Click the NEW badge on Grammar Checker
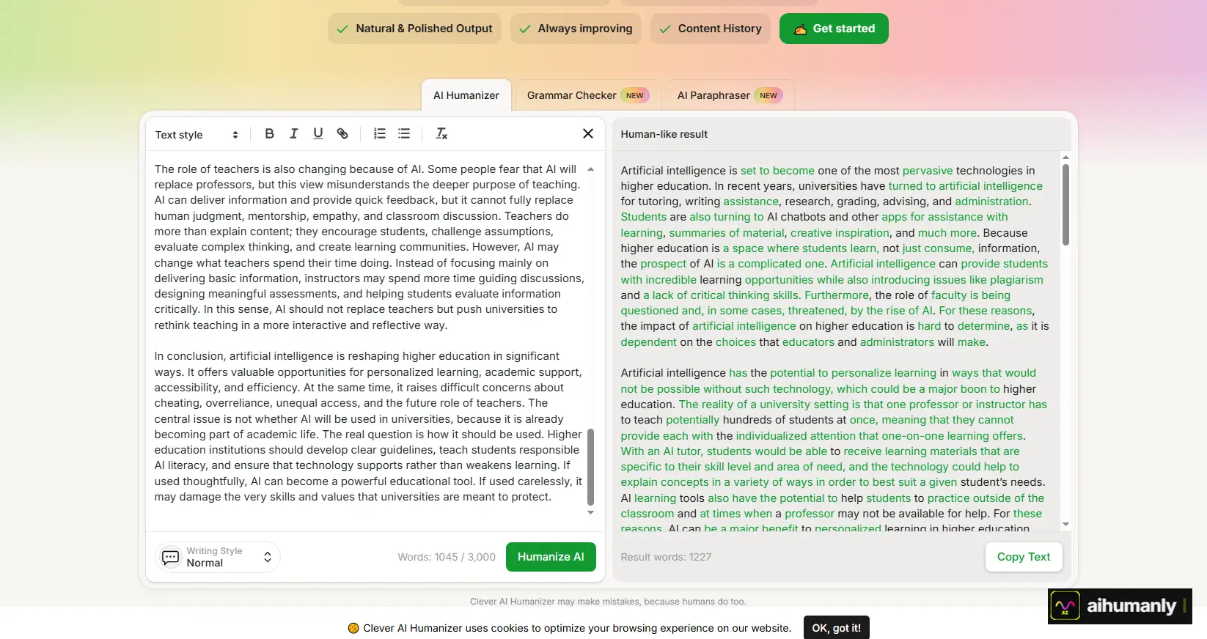Screen dimensions: 1207x639 pos(635,95)
